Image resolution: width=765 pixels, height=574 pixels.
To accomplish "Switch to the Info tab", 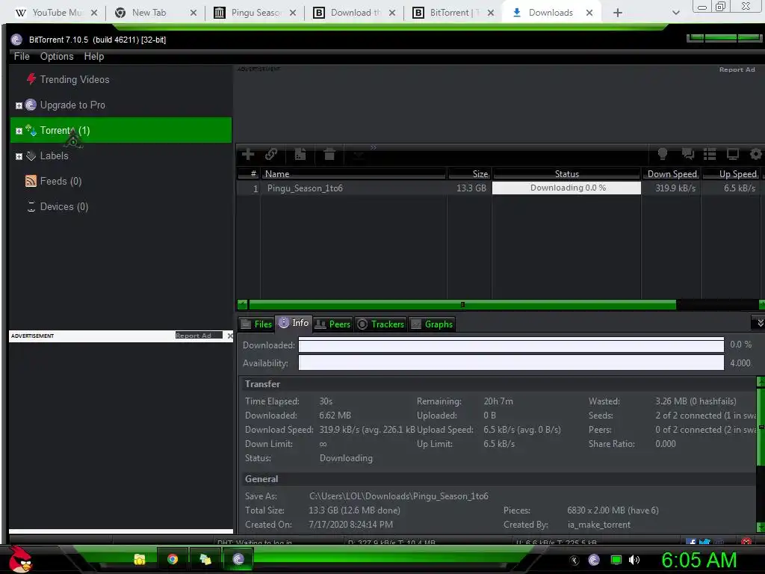I will click(294, 323).
